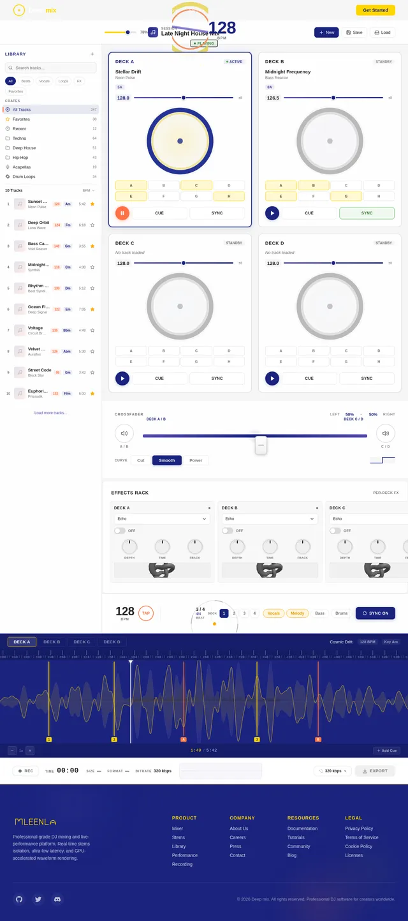
Task: Toggle star on the Euphori... track
Action: (92, 394)
